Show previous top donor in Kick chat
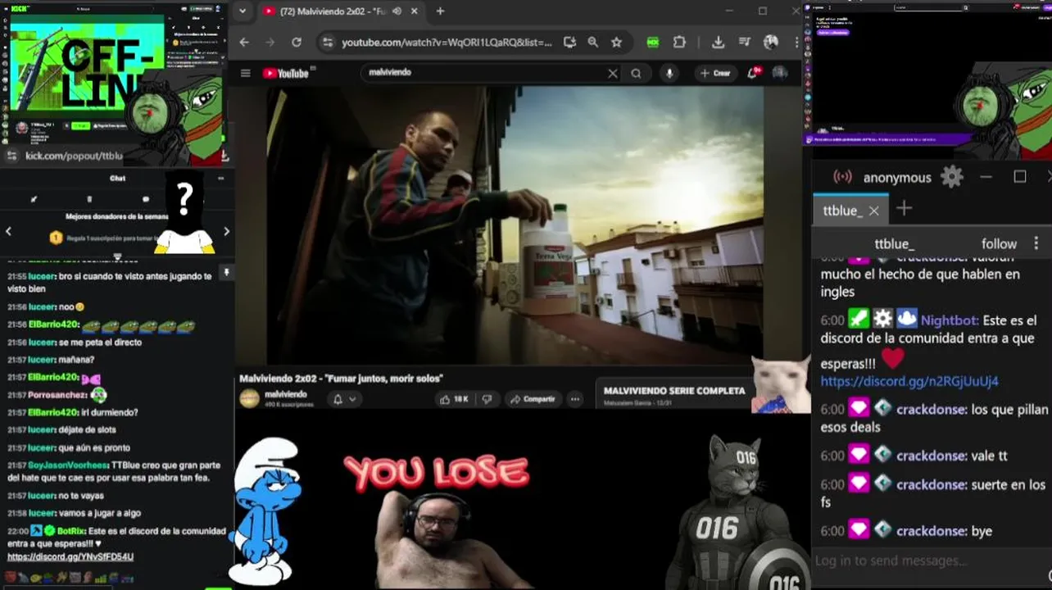 (8, 231)
